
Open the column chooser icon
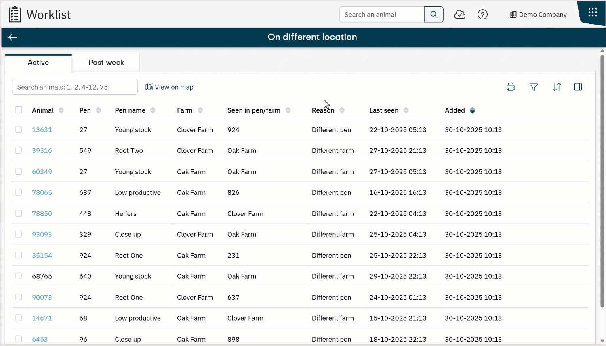tap(578, 87)
